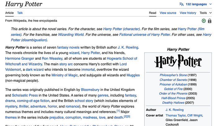Open the Scholastic Press link
Image resolution: width=214 pixels, height=126 pixels.
[x=25, y=95]
